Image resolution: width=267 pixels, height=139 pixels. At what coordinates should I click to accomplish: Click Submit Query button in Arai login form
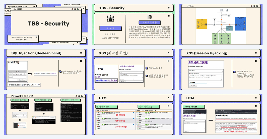click(22, 80)
